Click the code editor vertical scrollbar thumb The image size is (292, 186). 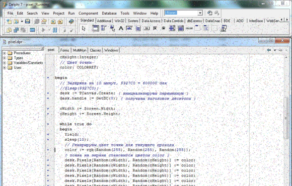coord(286,118)
